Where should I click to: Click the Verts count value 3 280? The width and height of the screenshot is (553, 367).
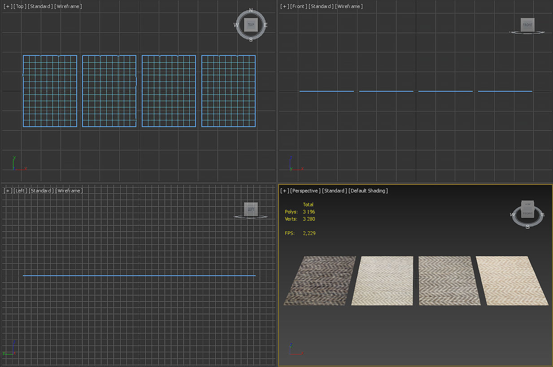tap(309, 219)
